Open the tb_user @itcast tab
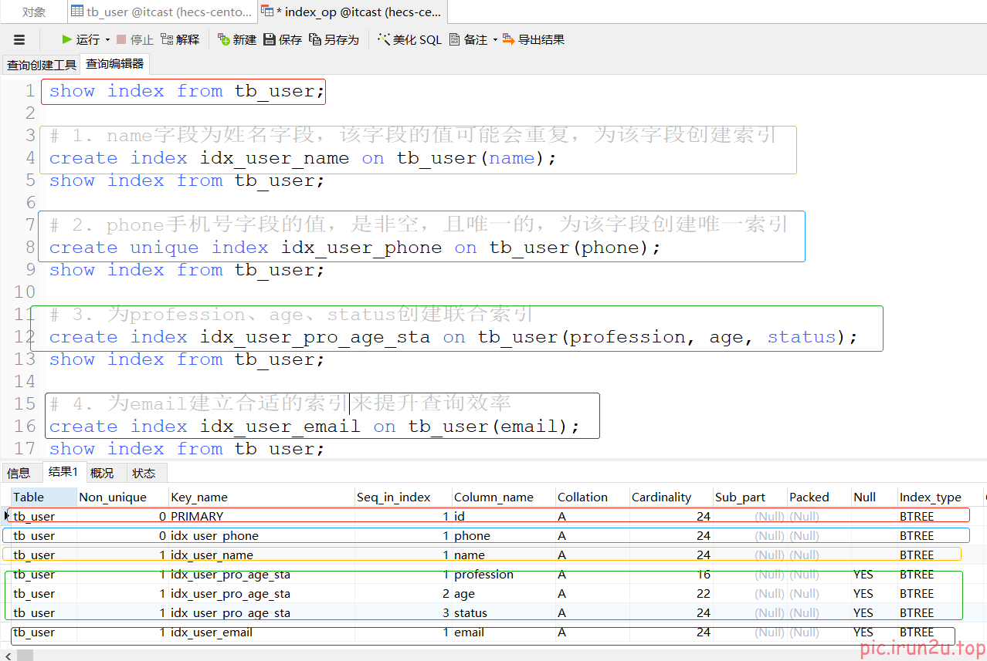Viewport: 987px width, 661px height. (161, 12)
